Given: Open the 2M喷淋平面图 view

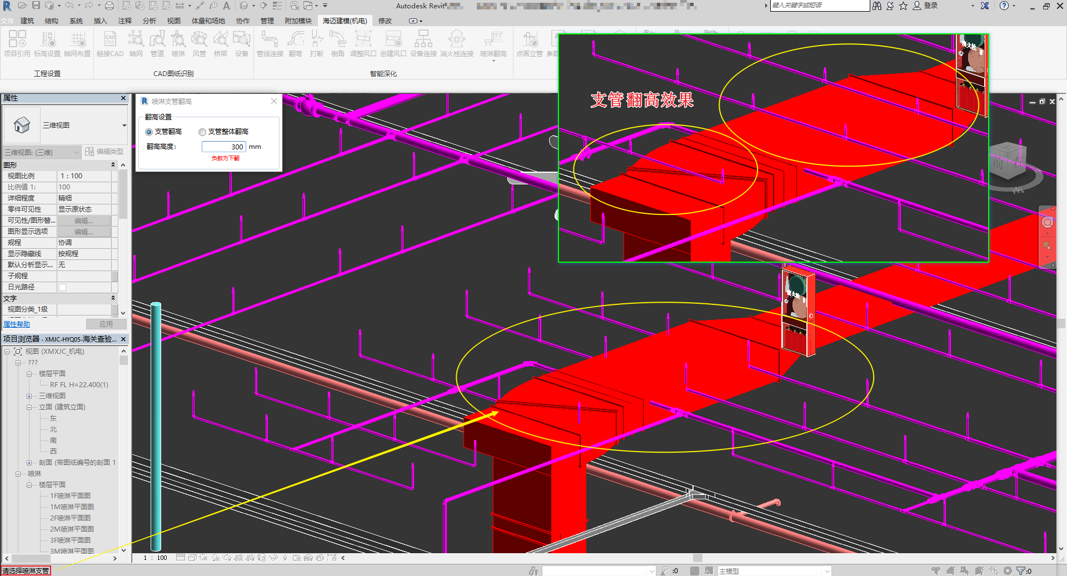Looking at the screenshot, I should pyautogui.click(x=72, y=529).
